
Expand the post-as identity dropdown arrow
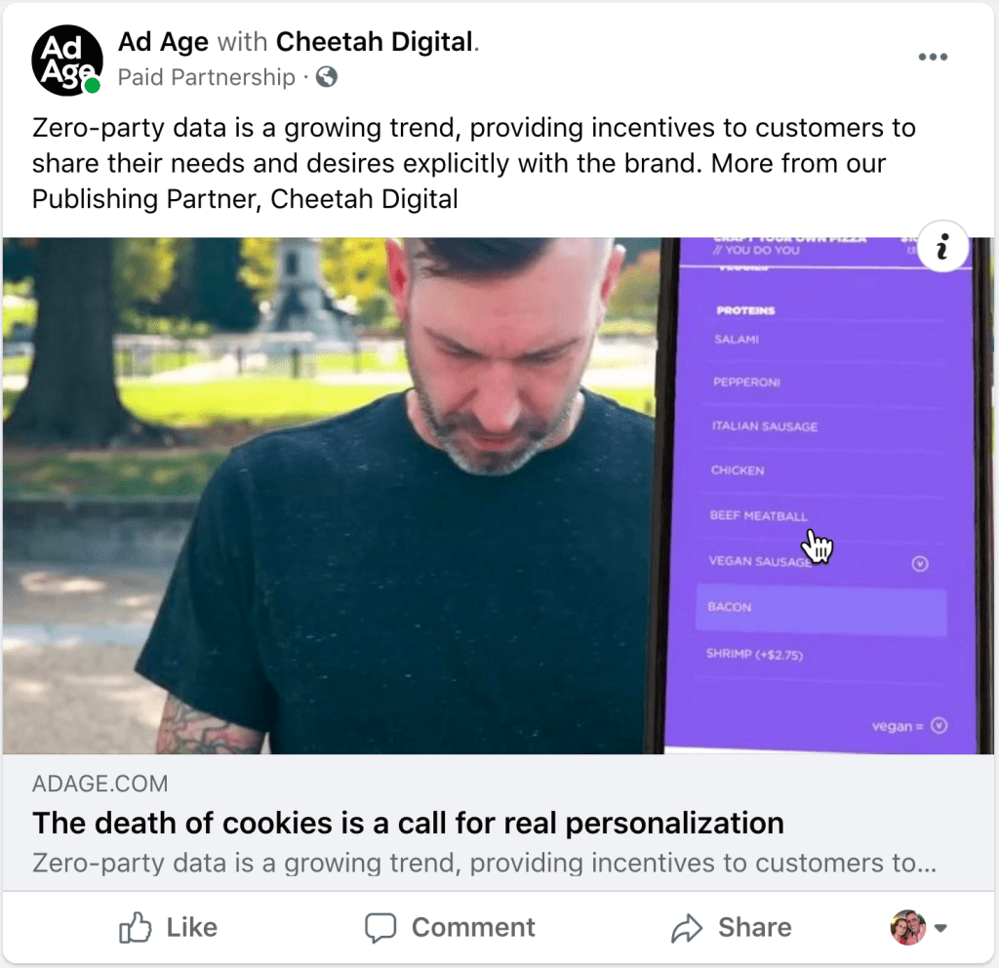click(x=940, y=928)
